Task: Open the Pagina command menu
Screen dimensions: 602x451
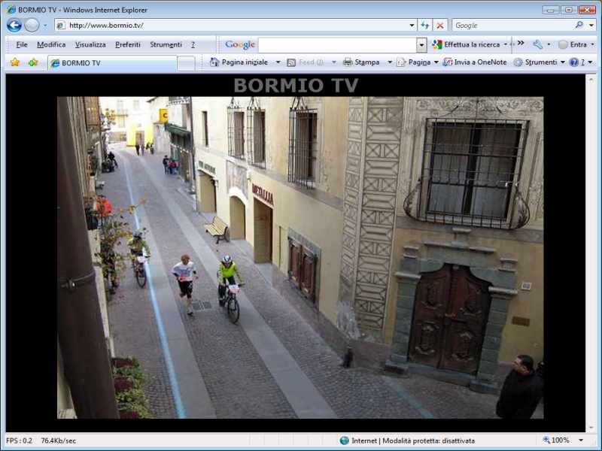Action: 418,62
